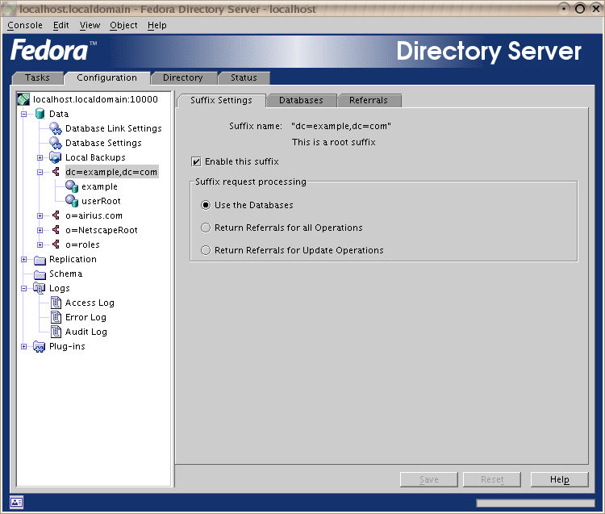Click the status bar card icon
605x514 pixels.
click(17, 502)
